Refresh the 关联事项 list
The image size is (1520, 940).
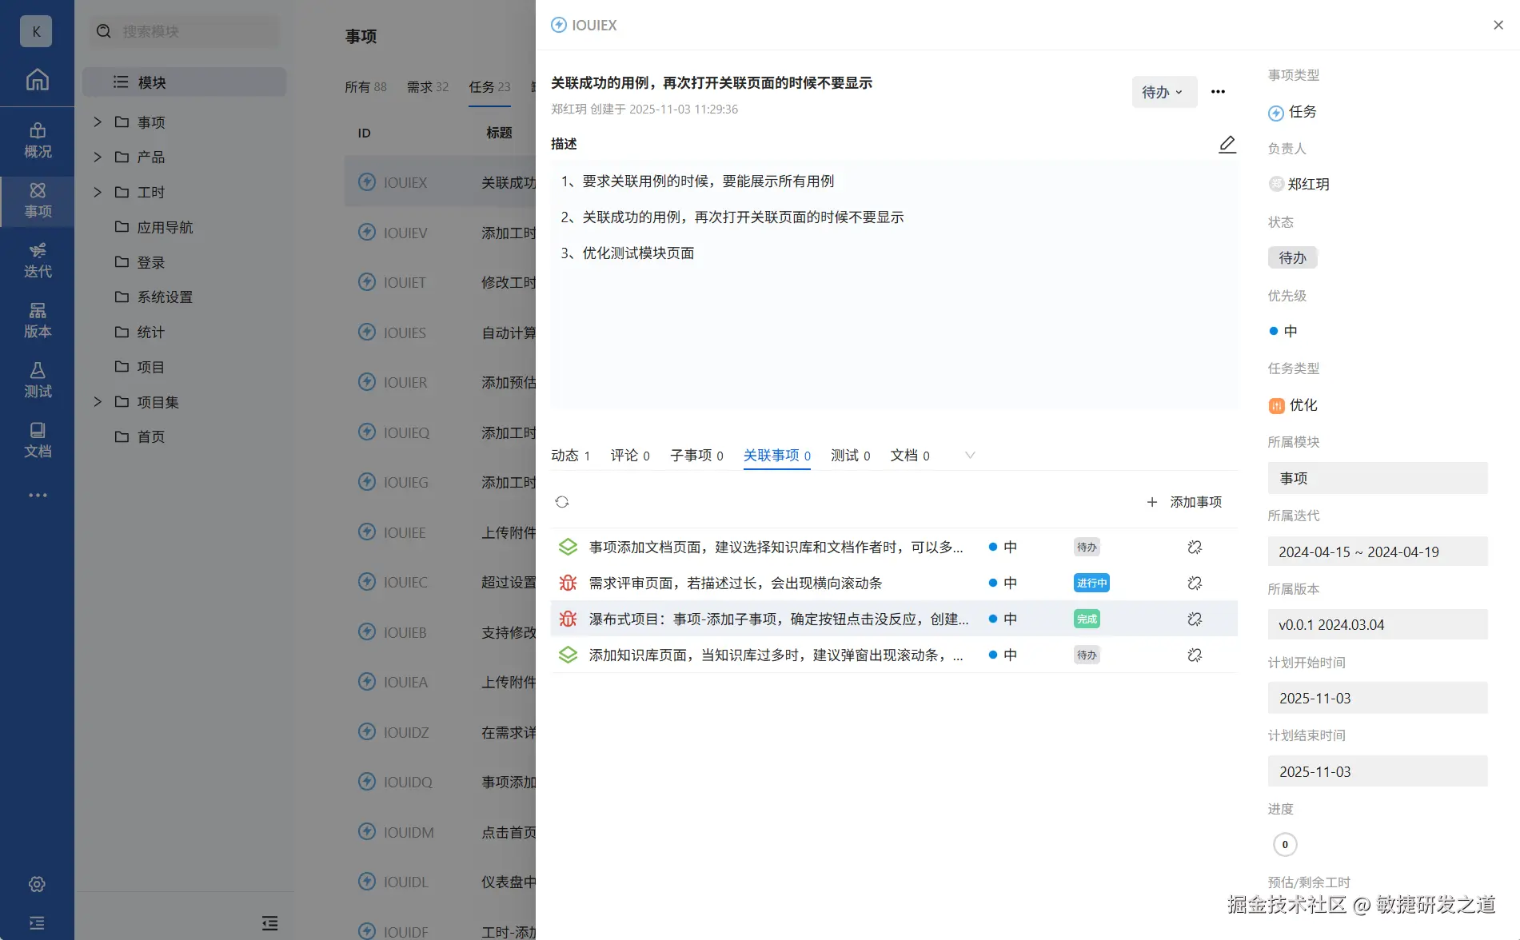pyautogui.click(x=562, y=502)
